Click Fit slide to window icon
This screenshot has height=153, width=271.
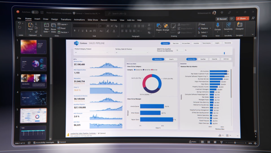click(x=255, y=143)
